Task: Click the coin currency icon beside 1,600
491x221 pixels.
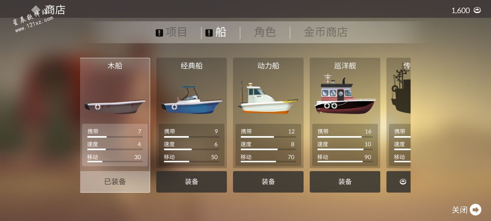Action: pos(477,10)
